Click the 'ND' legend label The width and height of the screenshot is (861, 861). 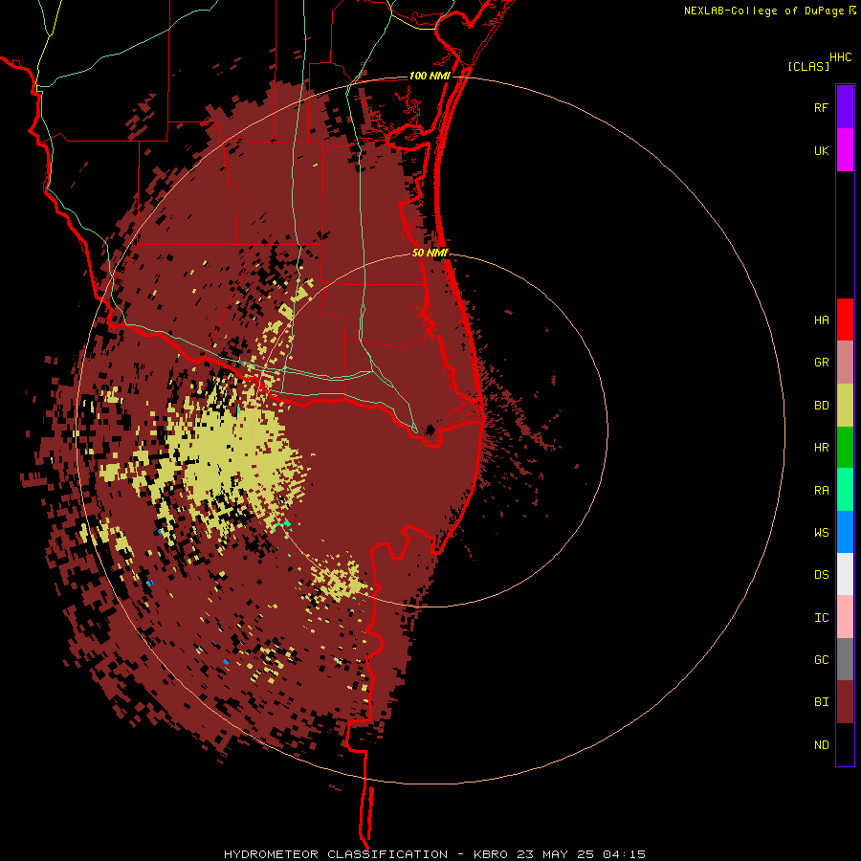click(821, 745)
